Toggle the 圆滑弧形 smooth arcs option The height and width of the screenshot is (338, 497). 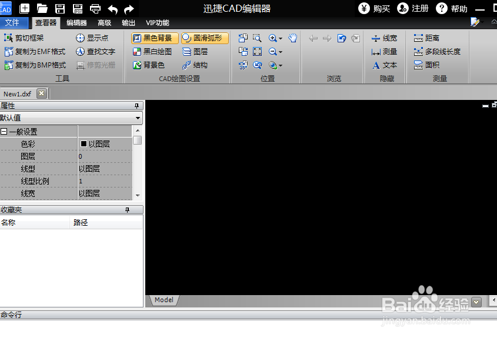pos(205,38)
